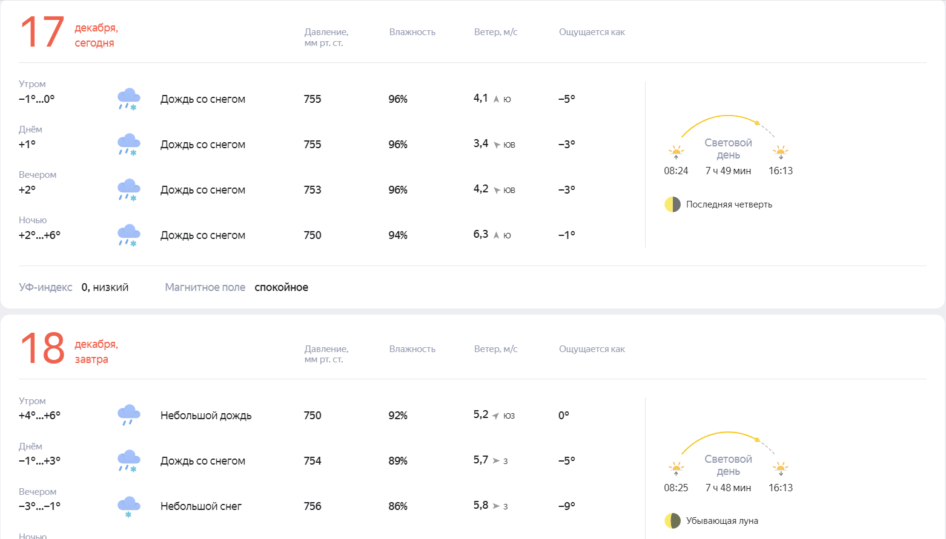This screenshot has height=539, width=946.
Task: Click the west wind arrow next to 5,7
Action: pos(496,461)
